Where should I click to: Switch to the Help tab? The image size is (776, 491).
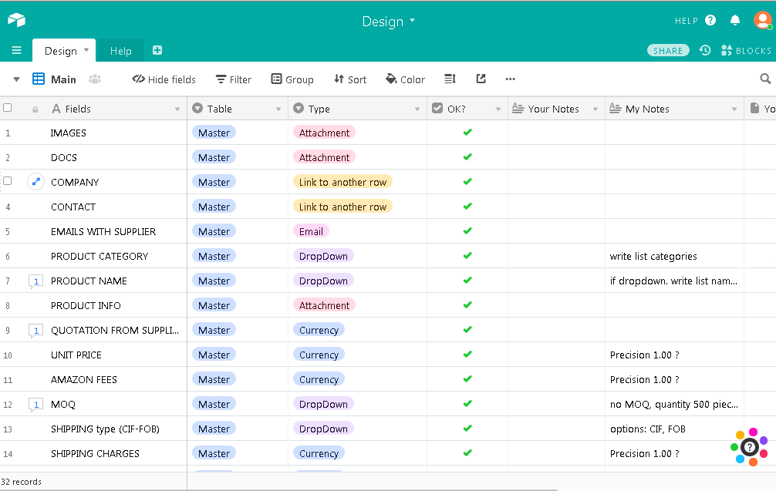point(120,50)
